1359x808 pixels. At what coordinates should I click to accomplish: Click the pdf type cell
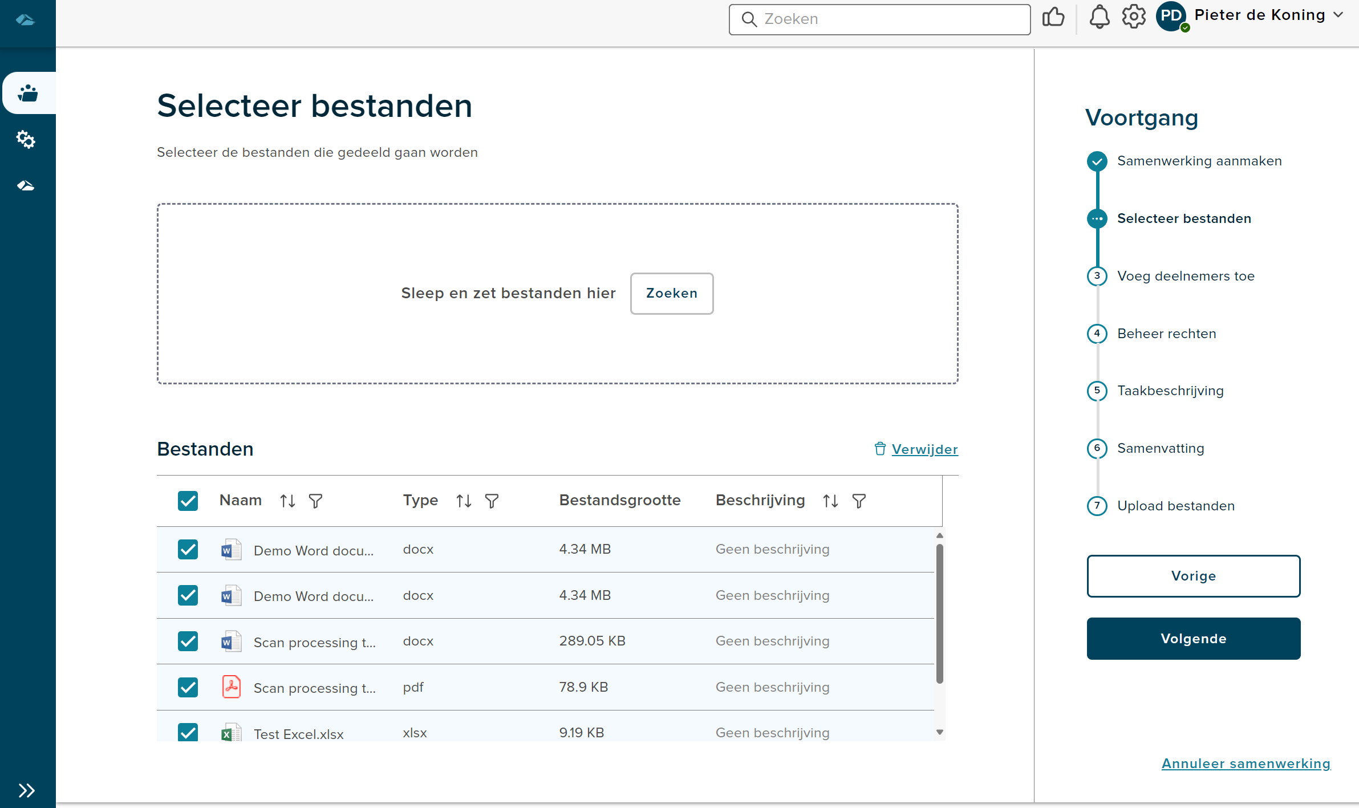point(413,687)
